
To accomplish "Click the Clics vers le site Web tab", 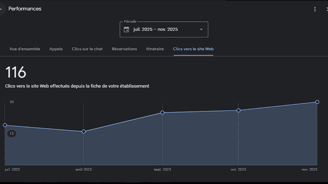I will point(193,49).
